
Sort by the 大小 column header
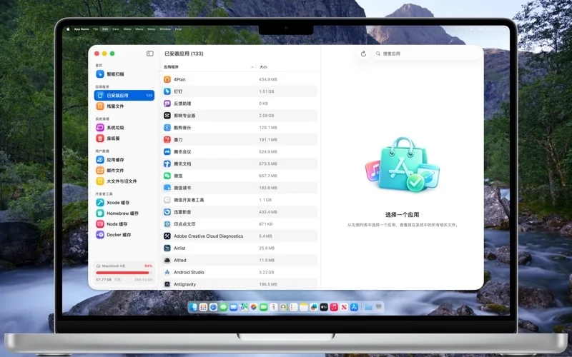click(x=263, y=67)
